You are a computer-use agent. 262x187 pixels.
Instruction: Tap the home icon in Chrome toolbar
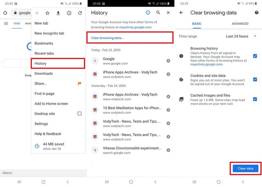[x=5, y=13]
